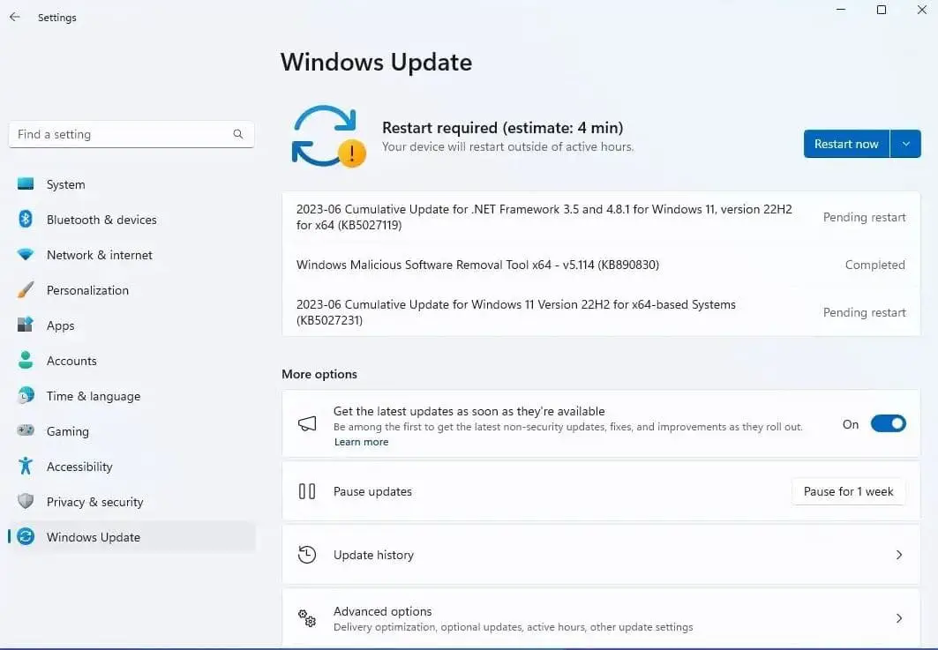Click the Bluetooth & devices icon

[x=26, y=220]
